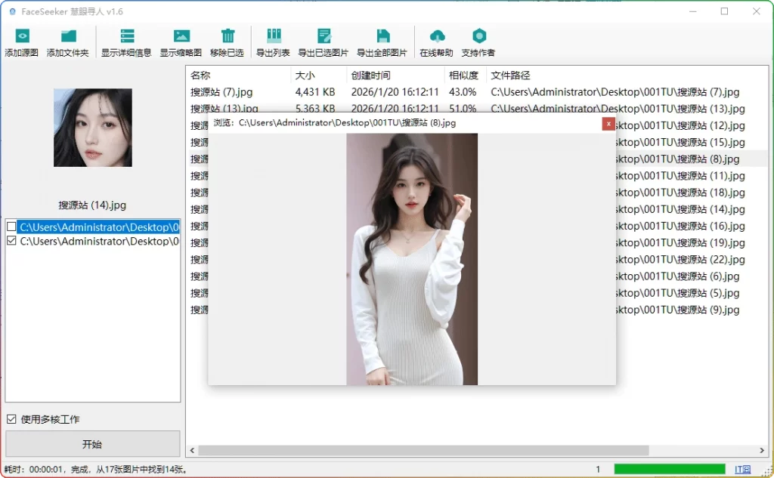The image size is (774, 478).
Task: Click the 添加源图 add source image icon
Action: 22,35
